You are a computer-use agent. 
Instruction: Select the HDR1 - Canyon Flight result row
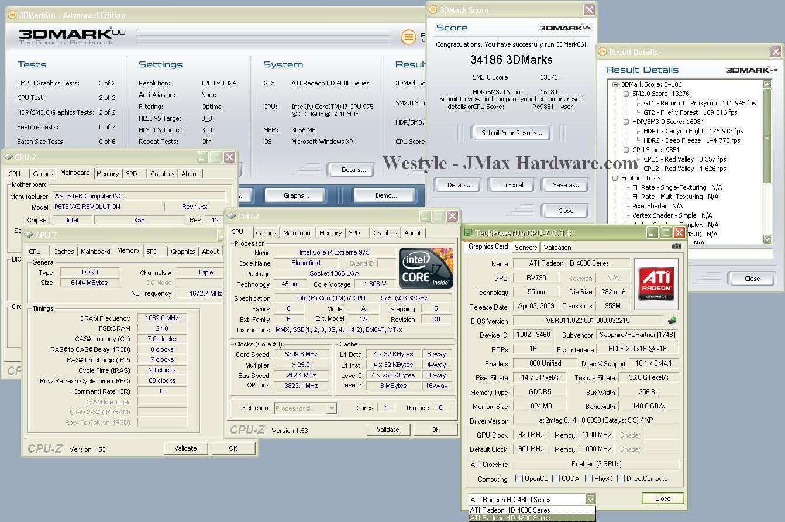click(693, 131)
